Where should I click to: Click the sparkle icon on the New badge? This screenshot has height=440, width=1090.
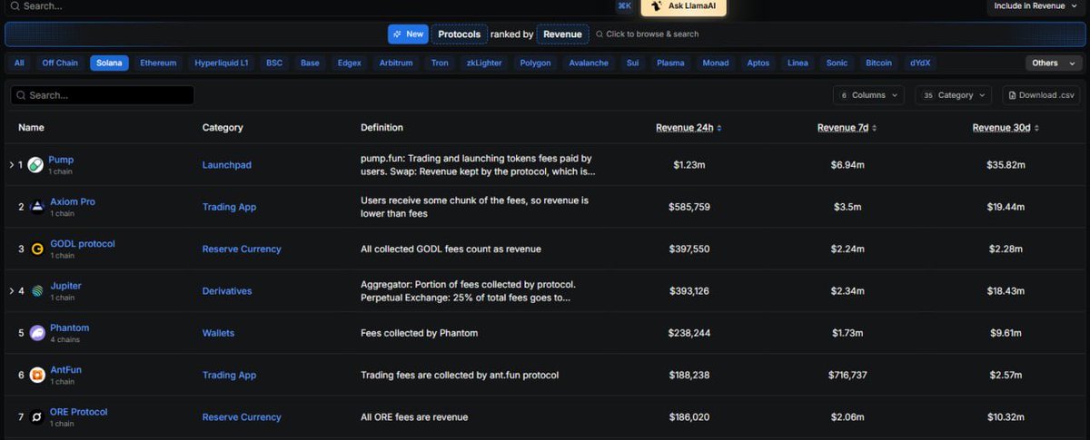point(398,34)
